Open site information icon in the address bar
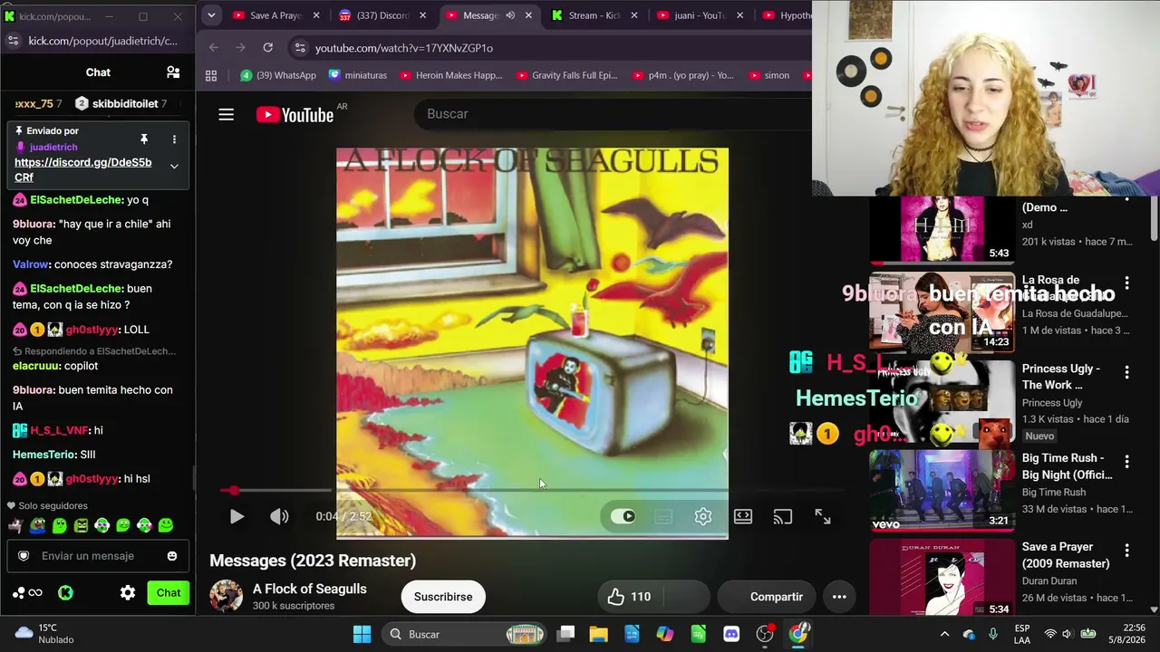Viewport: 1160px width, 652px height. click(299, 48)
